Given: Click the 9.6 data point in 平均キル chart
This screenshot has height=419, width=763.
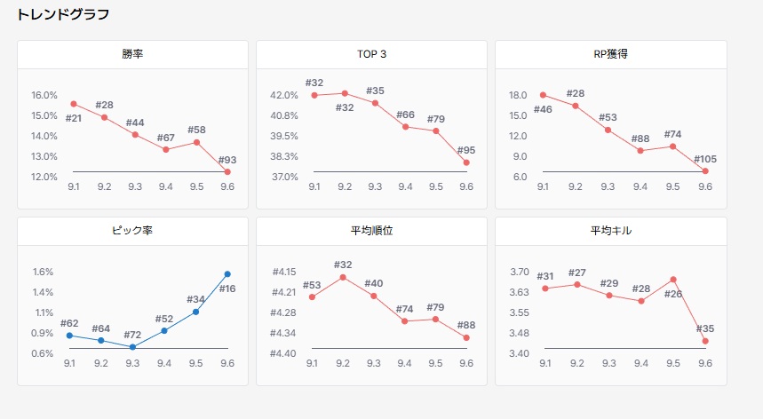Looking at the screenshot, I should [705, 341].
